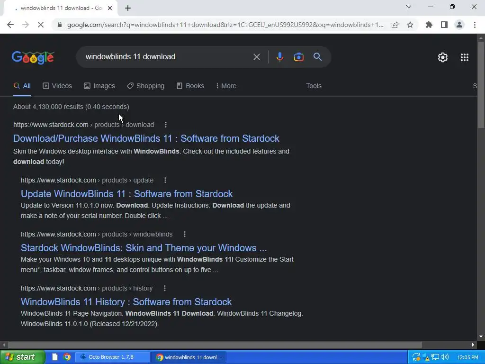Start a voice search with microphone
The height and width of the screenshot is (364, 485).
[280, 57]
